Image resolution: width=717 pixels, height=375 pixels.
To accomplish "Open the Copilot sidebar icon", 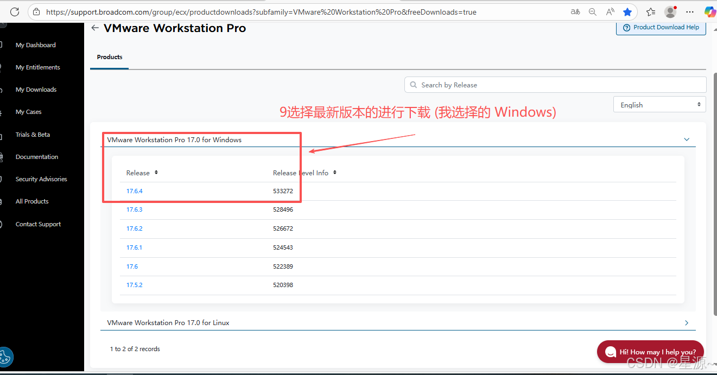I will coord(709,11).
